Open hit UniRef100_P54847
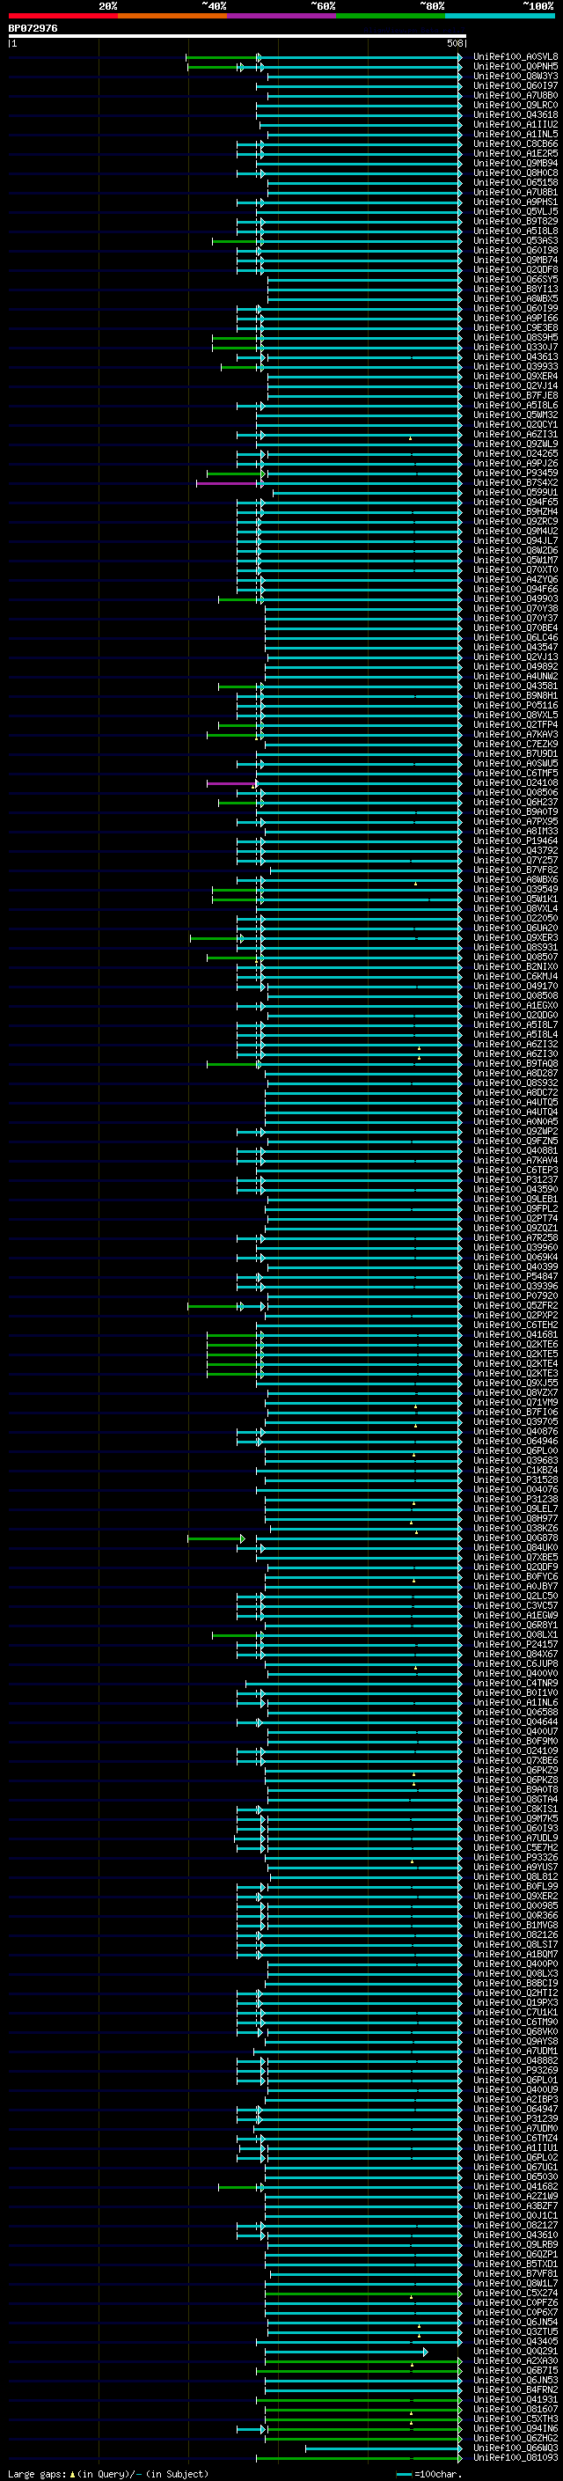 click(x=515, y=1277)
